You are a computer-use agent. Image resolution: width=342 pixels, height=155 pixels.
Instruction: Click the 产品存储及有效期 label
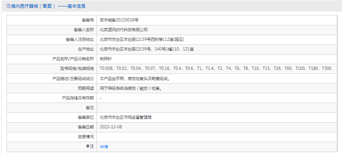(x=78, y=98)
